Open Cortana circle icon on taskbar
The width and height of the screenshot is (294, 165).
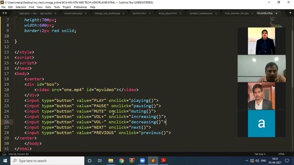pyautogui.click(x=90, y=161)
